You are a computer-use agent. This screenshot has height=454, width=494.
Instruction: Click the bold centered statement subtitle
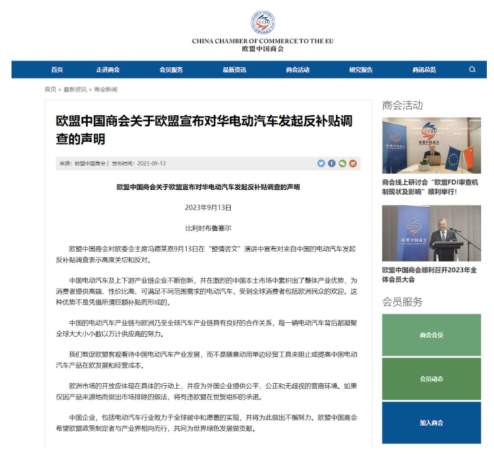208,187
